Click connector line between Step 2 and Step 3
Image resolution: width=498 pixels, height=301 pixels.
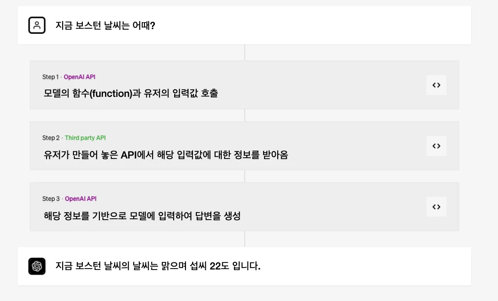coord(245,176)
